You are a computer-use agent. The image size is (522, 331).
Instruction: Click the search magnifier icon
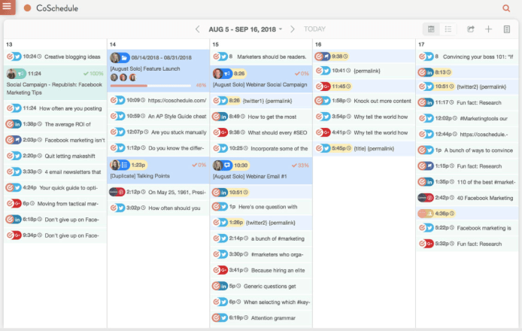point(506,8)
